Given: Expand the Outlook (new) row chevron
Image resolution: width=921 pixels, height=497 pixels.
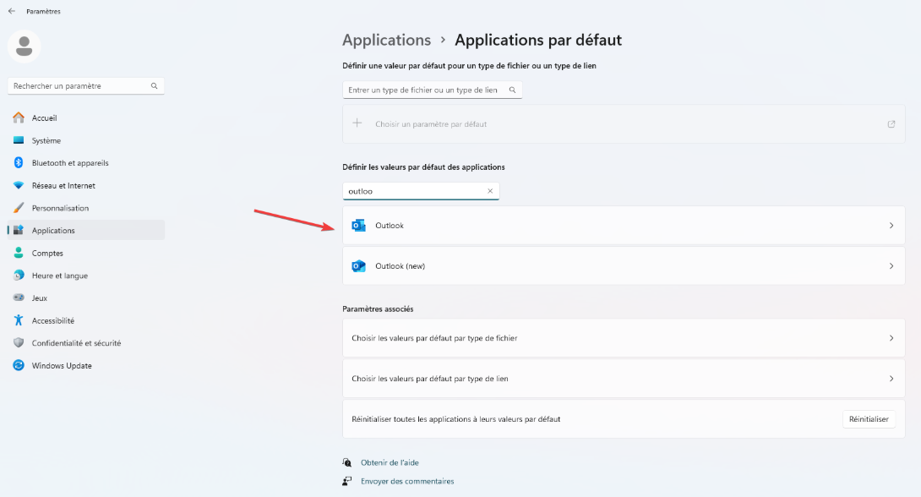Looking at the screenshot, I should click(891, 266).
